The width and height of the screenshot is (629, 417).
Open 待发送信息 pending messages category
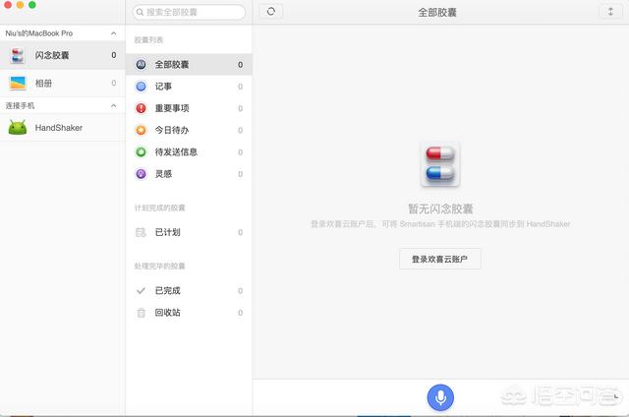[x=176, y=151]
